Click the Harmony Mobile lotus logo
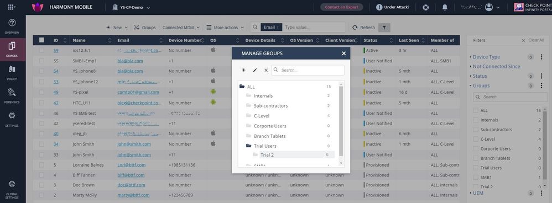The width and height of the screenshot is (552, 203). pyautogui.click(x=37, y=7)
